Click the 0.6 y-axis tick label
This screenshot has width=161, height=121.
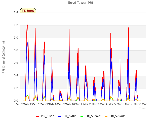[x=16, y=63]
